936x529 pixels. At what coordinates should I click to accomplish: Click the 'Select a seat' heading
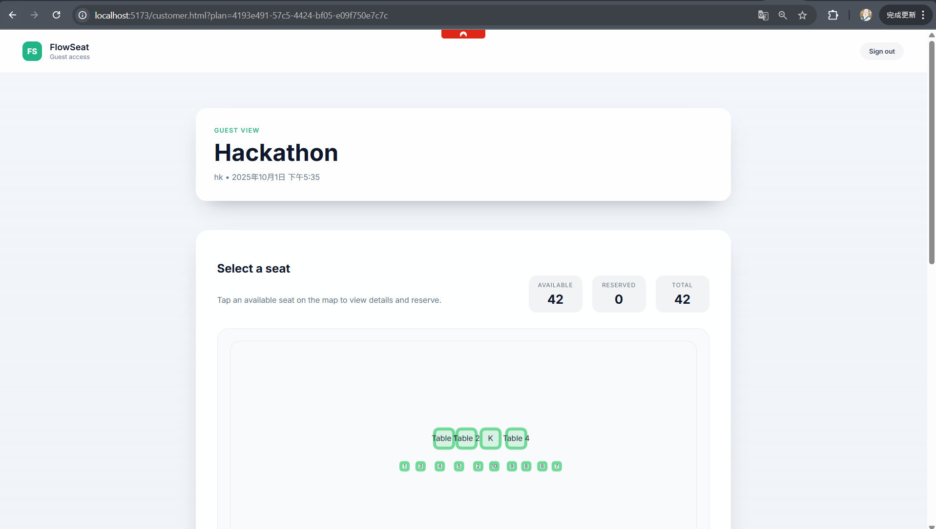tap(253, 269)
